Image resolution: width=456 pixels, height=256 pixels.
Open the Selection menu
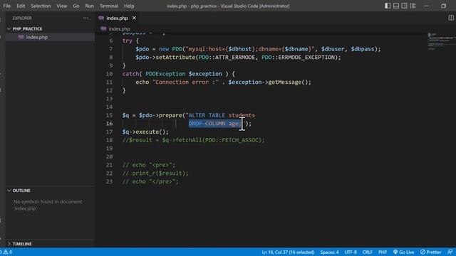coord(41,6)
